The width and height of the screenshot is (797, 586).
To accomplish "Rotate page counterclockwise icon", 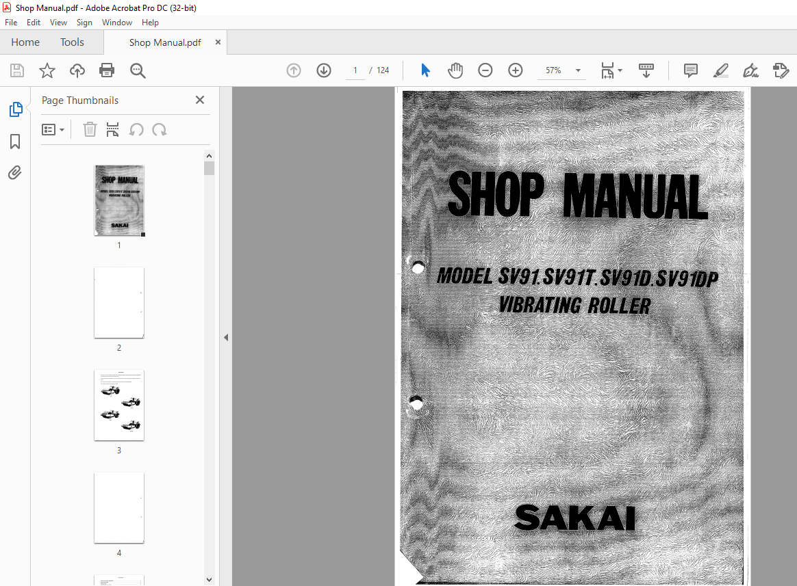I will tap(136, 129).
